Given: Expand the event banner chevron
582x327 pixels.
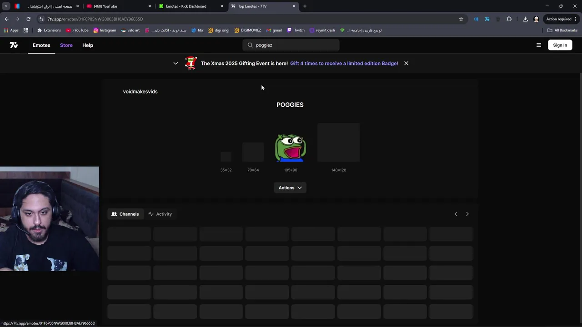Looking at the screenshot, I should 176,63.
